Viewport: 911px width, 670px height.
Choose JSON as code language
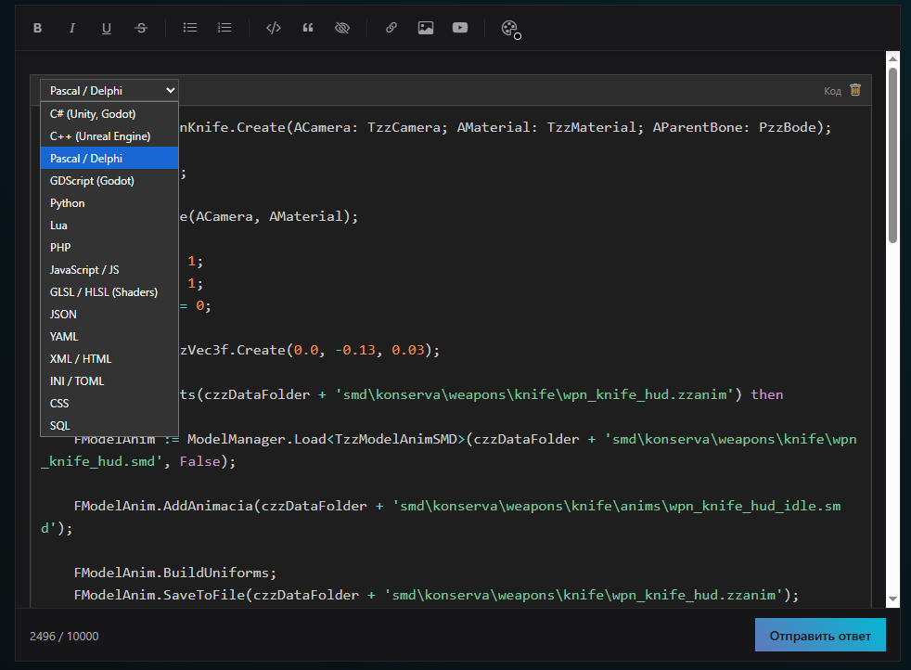pyautogui.click(x=109, y=315)
